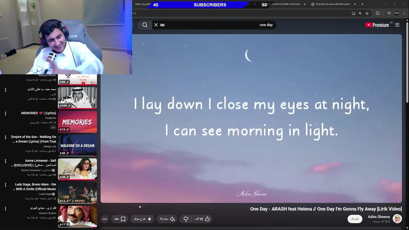Screen dimensions: 409x230
Task: Open the on-screen keyboard icon in search
Action: click(x=162, y=25)
